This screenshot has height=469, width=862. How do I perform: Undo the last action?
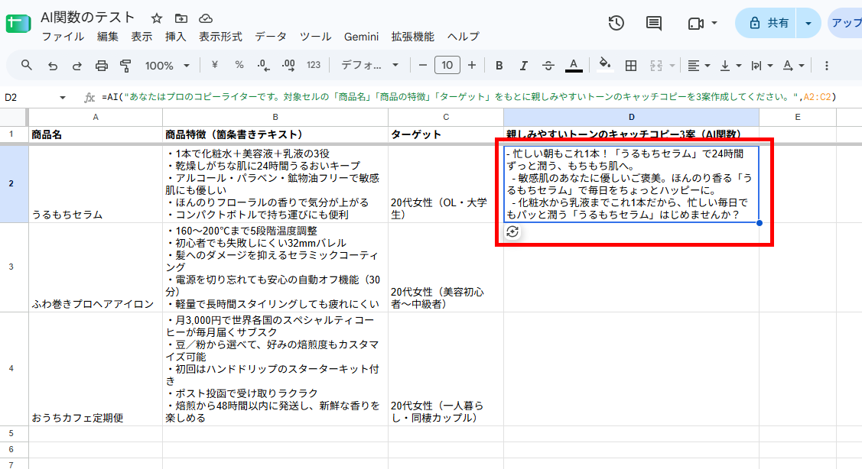(53, 66)
